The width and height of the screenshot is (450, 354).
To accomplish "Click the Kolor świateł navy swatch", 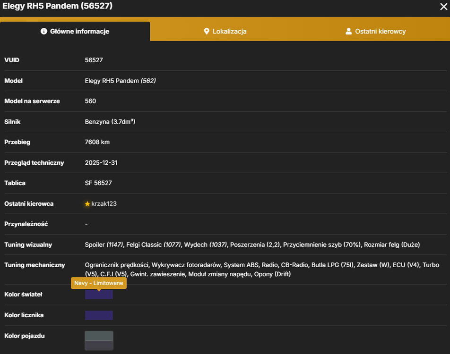I will click(99, 295).
